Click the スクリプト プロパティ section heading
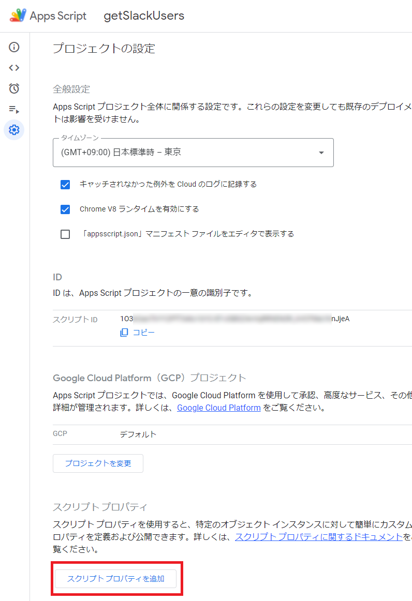 (x=100, y=507)
